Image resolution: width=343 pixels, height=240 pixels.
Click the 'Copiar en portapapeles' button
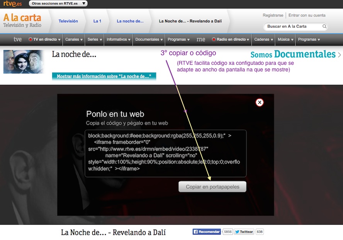[x=212, y=186]
